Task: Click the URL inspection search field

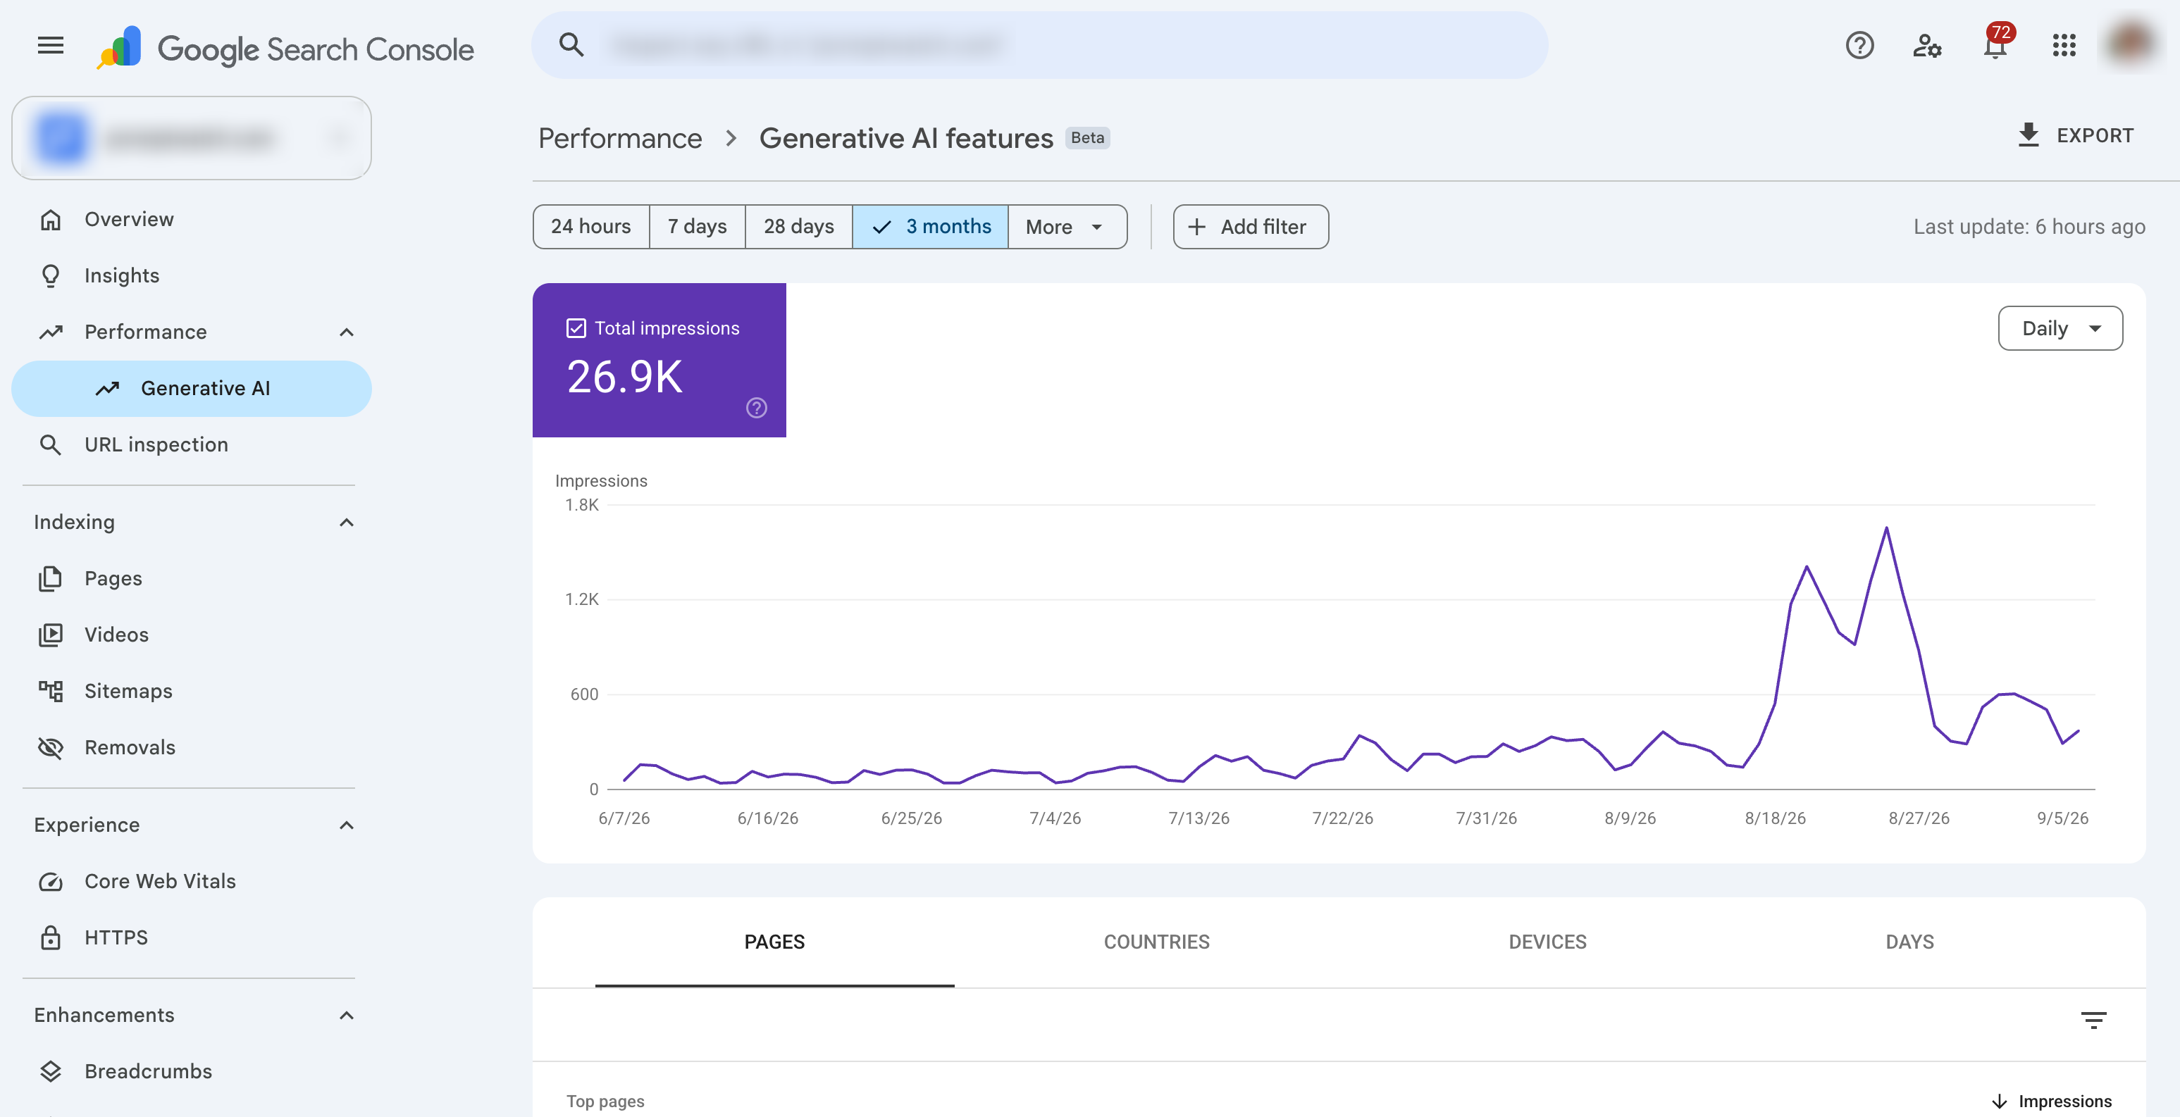Action: 1039,46
